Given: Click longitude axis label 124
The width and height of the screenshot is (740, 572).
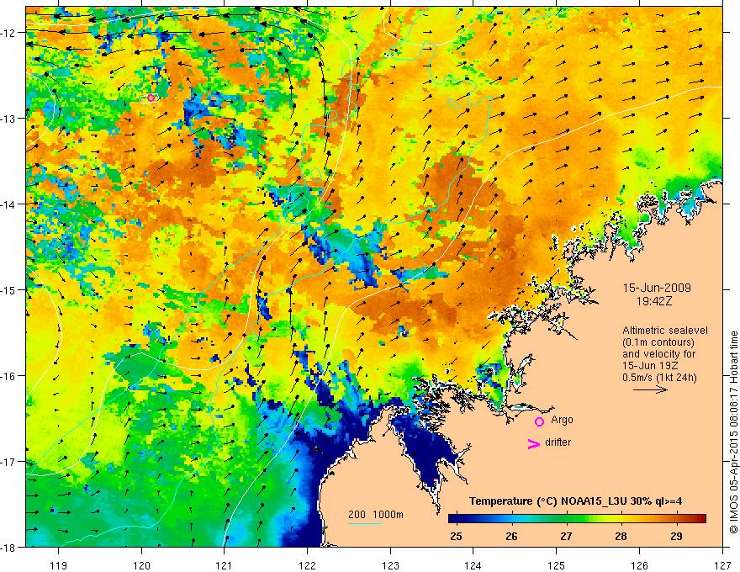Looking at the screenshot, I should tap(473, 565).
